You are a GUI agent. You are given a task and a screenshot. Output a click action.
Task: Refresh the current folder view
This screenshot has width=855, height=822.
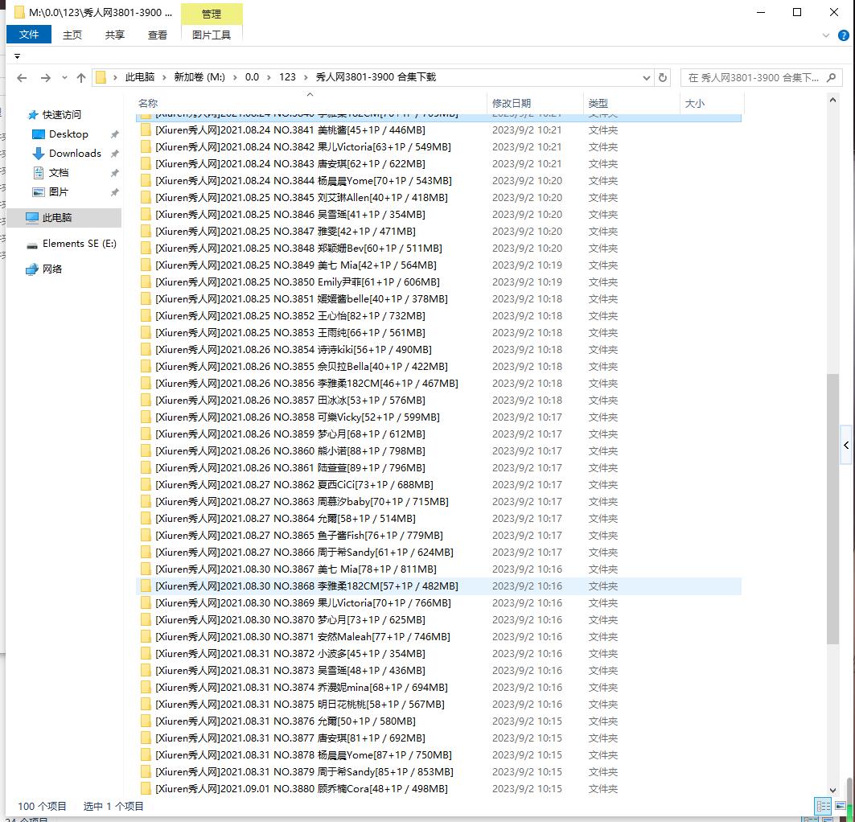click(663, 78)
